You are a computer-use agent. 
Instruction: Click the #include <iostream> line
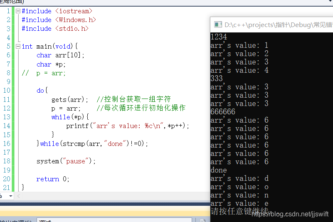coord(57,11)
